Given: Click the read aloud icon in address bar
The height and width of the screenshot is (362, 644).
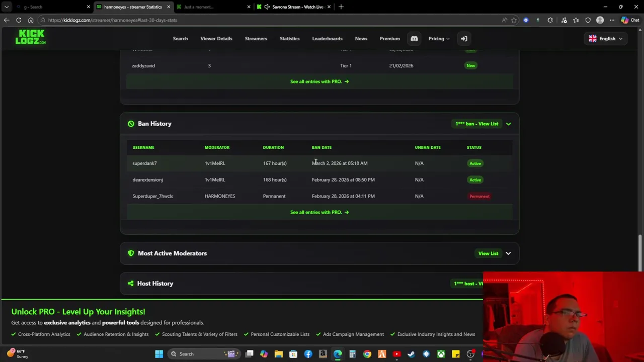Looking at the screenshot, I should (504, 20).
